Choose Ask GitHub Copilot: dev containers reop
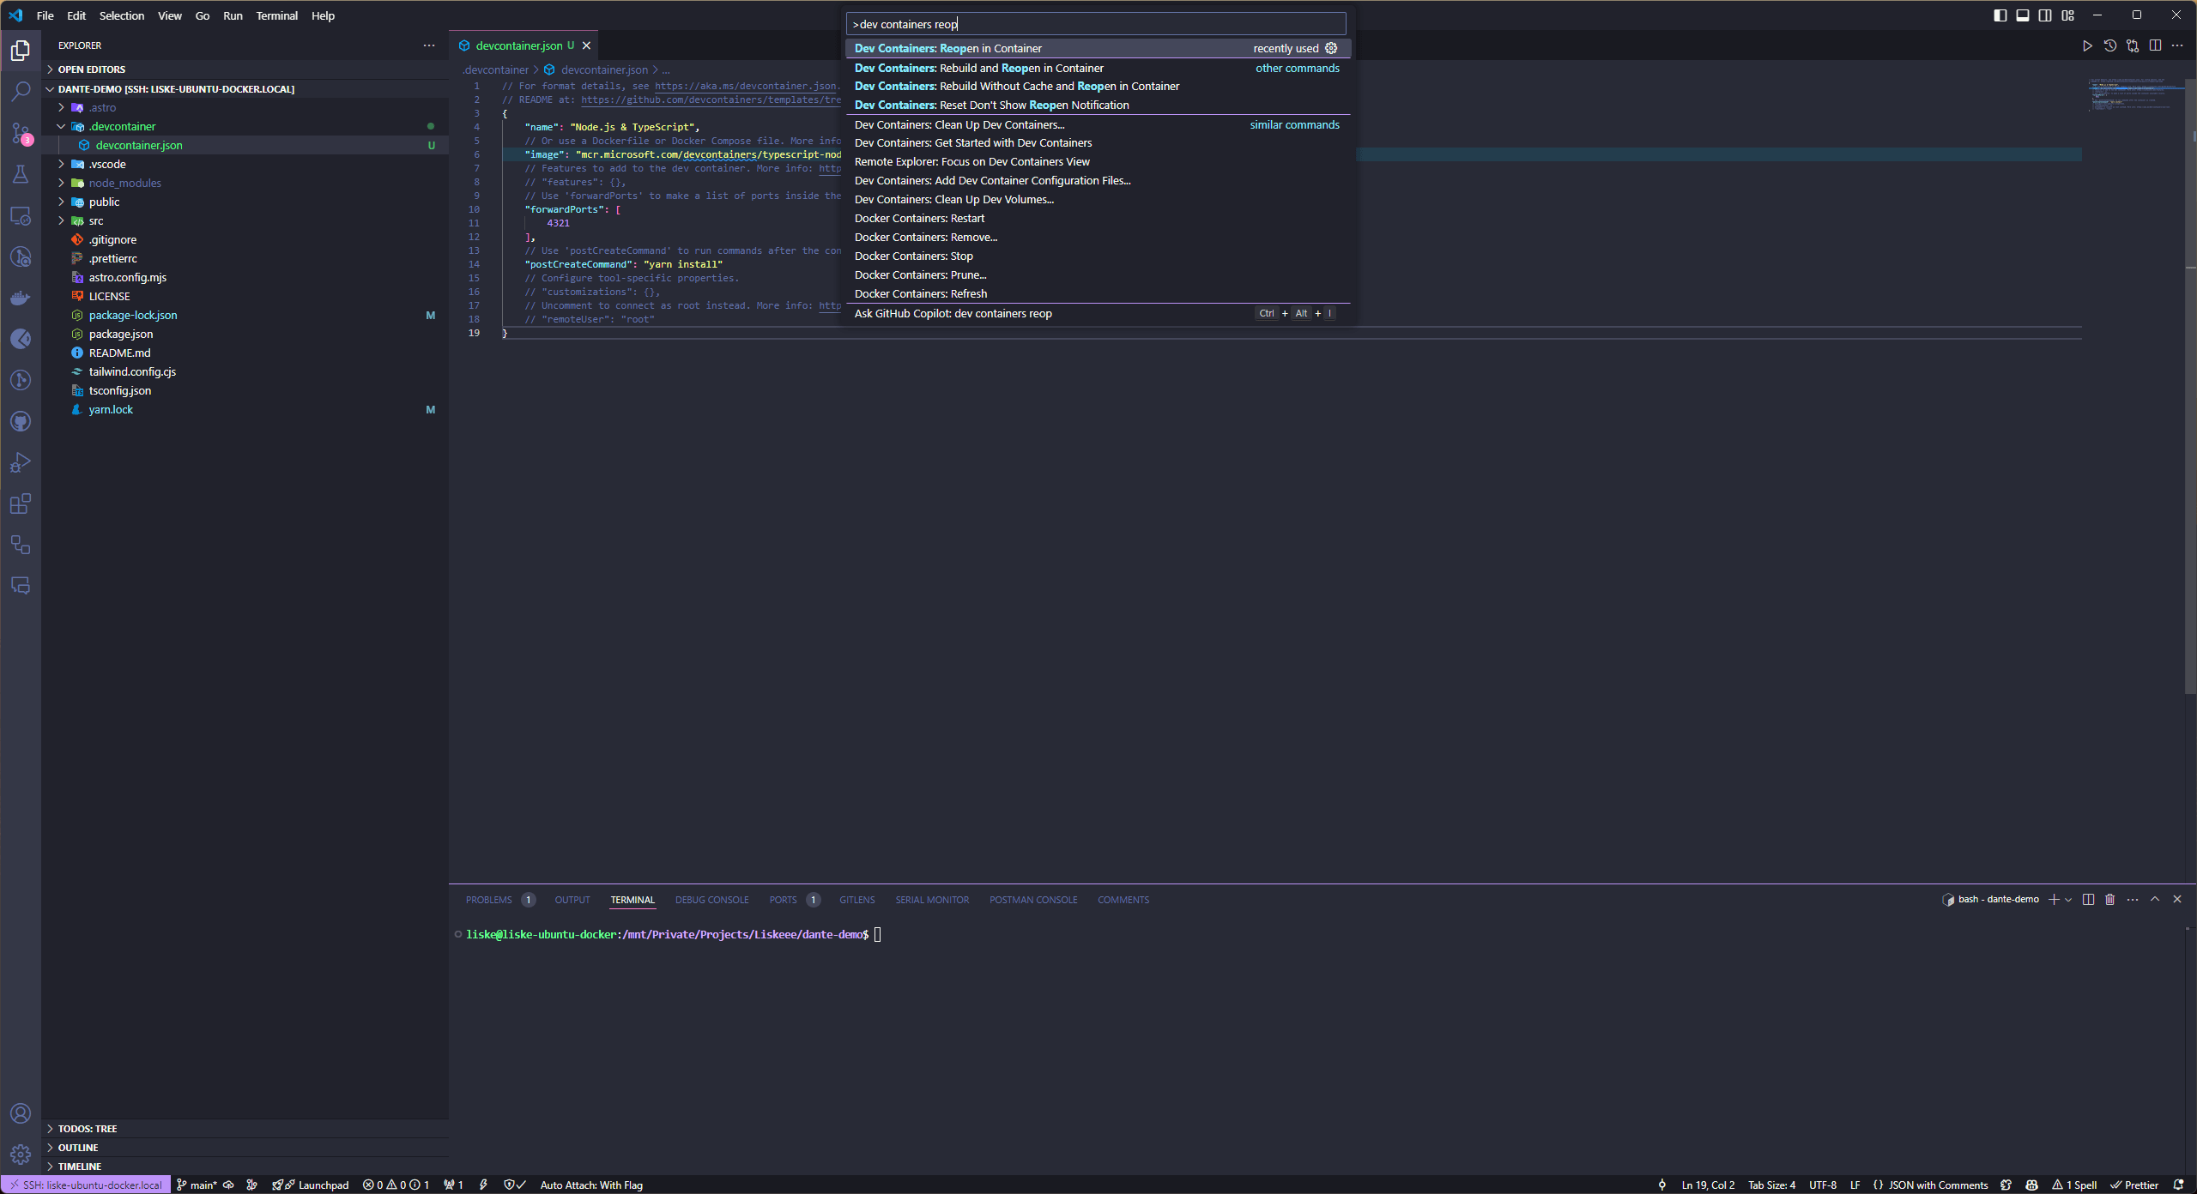 [1098, 313]
